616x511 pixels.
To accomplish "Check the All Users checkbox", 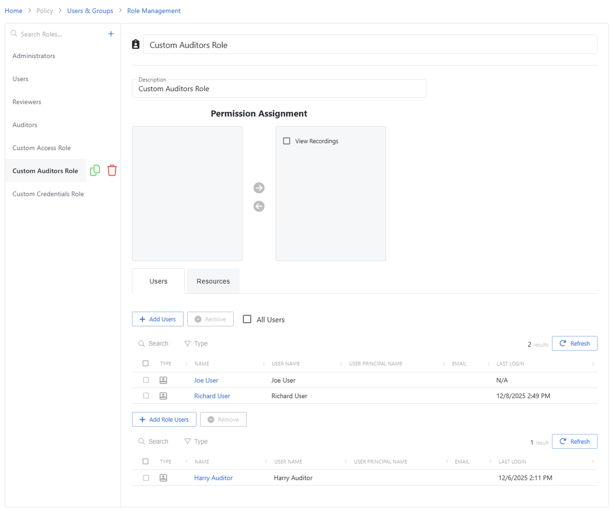I will (x=247, y=319).
